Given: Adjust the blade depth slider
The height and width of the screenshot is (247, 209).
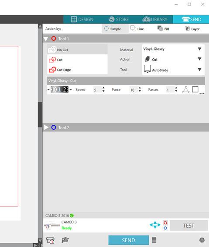Looking at the screenshot, I should tap(59, 89).
